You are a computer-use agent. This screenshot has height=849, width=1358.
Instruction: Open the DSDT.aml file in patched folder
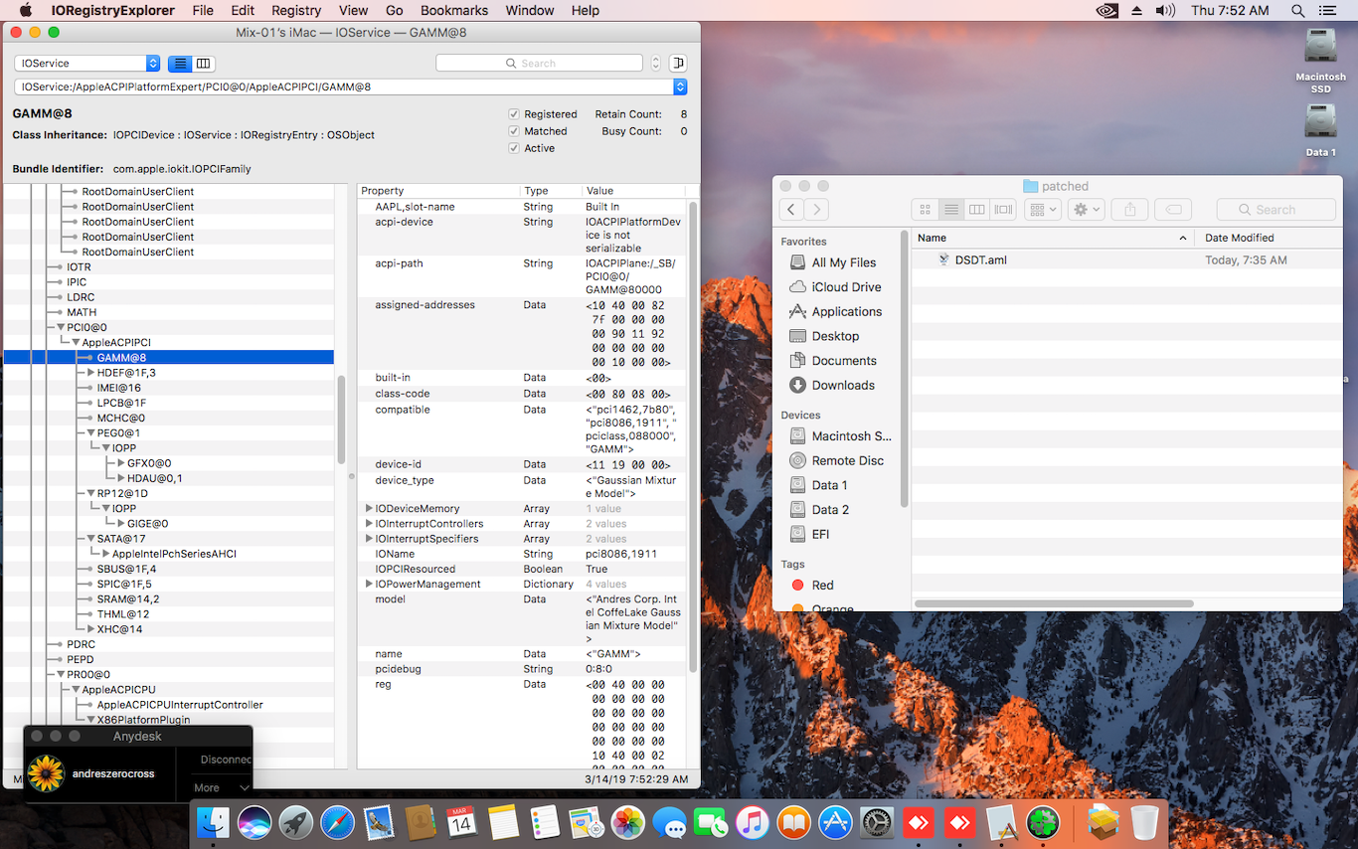980,260
